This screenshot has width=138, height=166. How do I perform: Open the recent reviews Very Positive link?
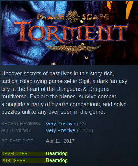pos(60,124)
